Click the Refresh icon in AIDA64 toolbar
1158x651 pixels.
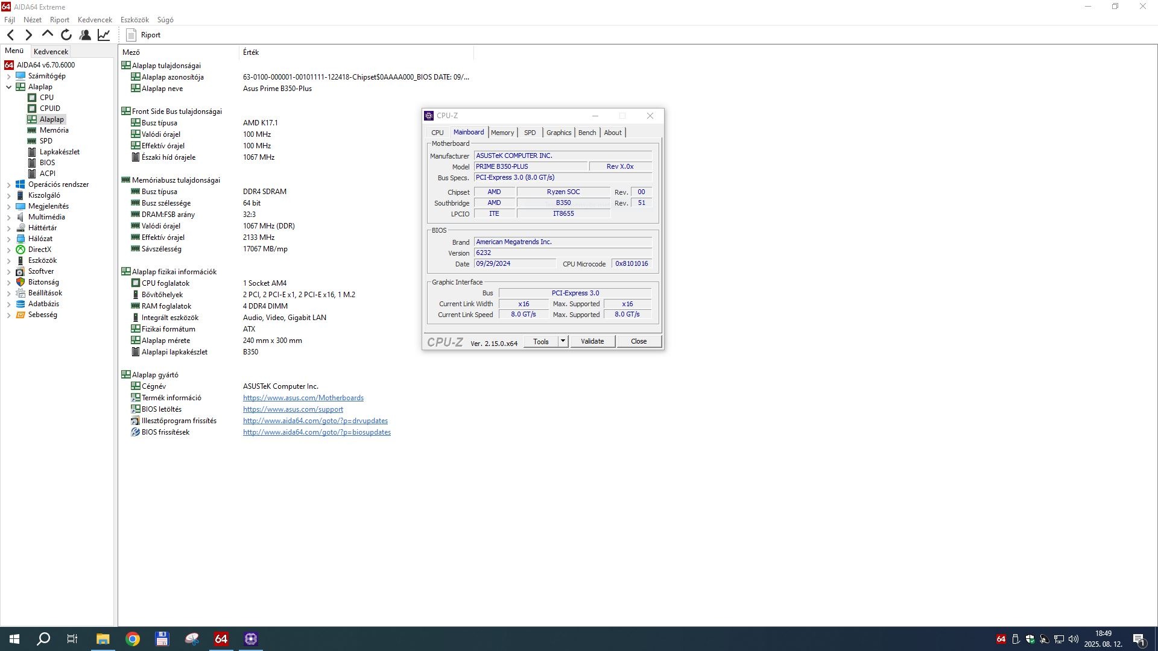tap(66, 35)
